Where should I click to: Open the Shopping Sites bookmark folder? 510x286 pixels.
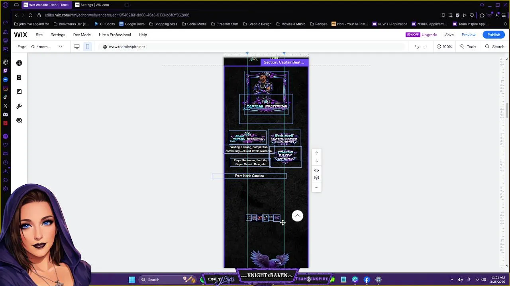(163, 24)
